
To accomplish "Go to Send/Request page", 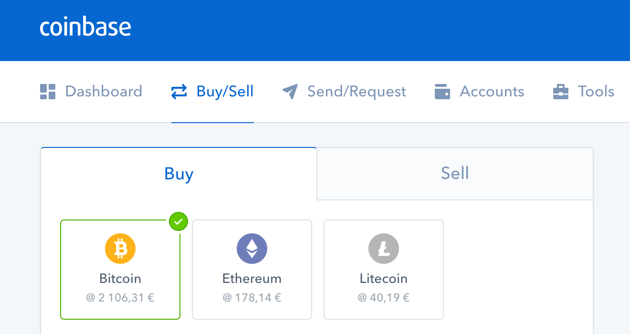I will pos(344,92).
